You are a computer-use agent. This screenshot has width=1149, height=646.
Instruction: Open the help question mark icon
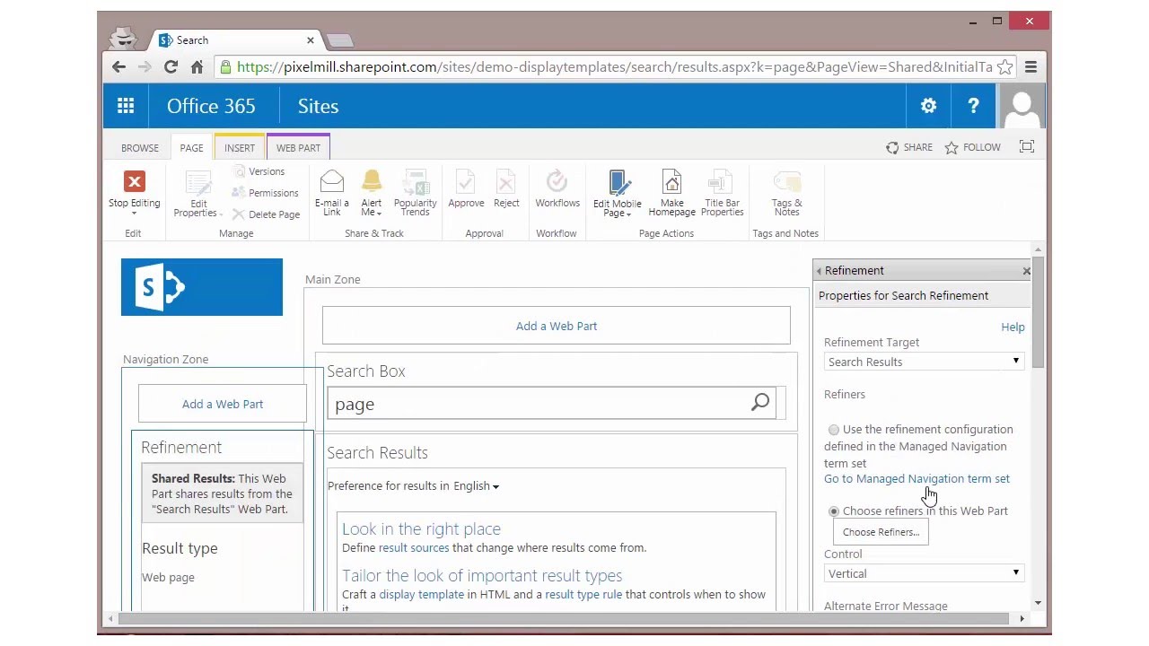point(973,106)
